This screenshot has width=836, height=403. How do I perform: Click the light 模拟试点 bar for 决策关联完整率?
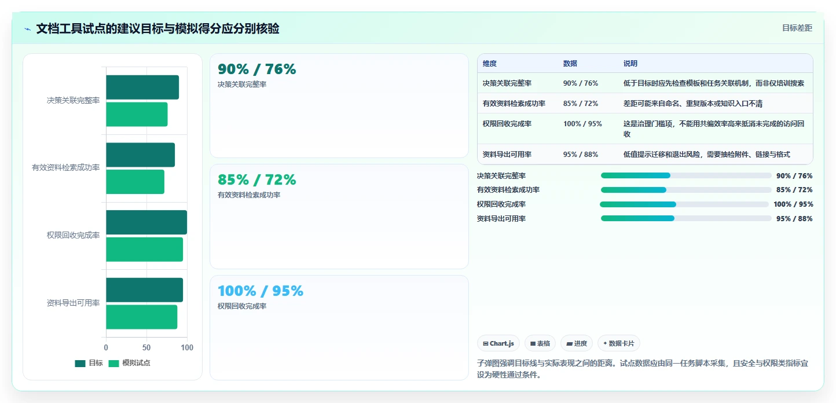(x=137, y=114)
